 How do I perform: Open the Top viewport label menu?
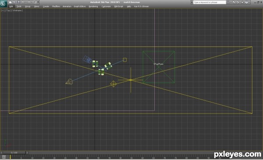(x=8, y=11)
